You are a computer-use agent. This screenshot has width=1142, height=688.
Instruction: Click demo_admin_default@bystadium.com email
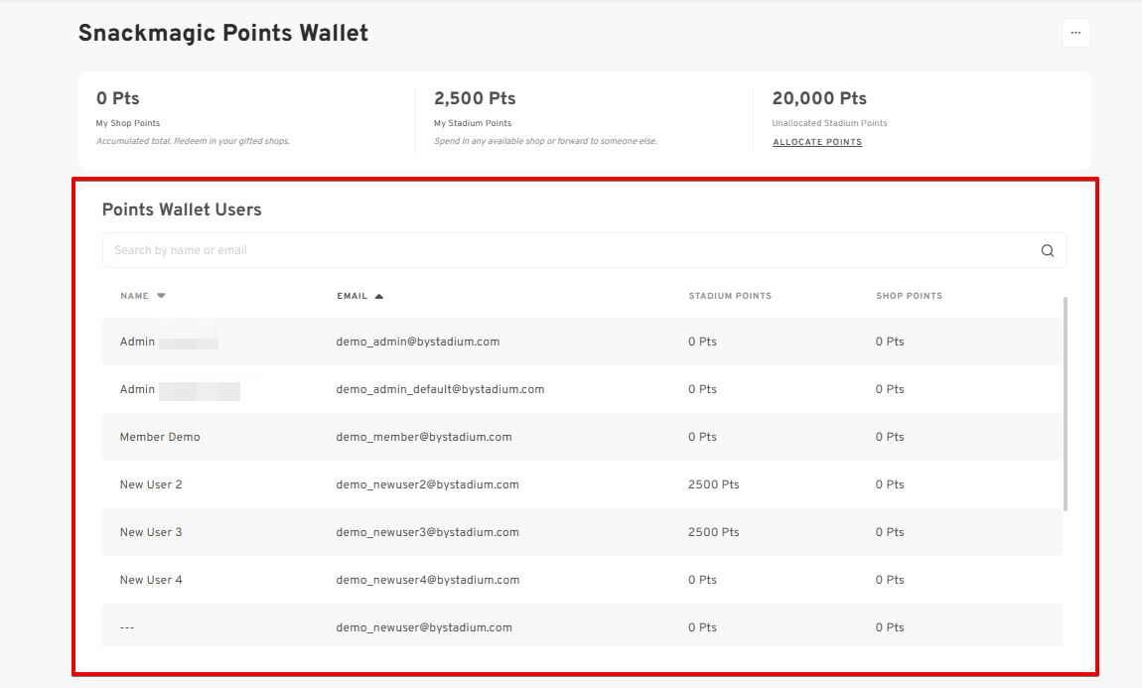click(x=440, y=389)
